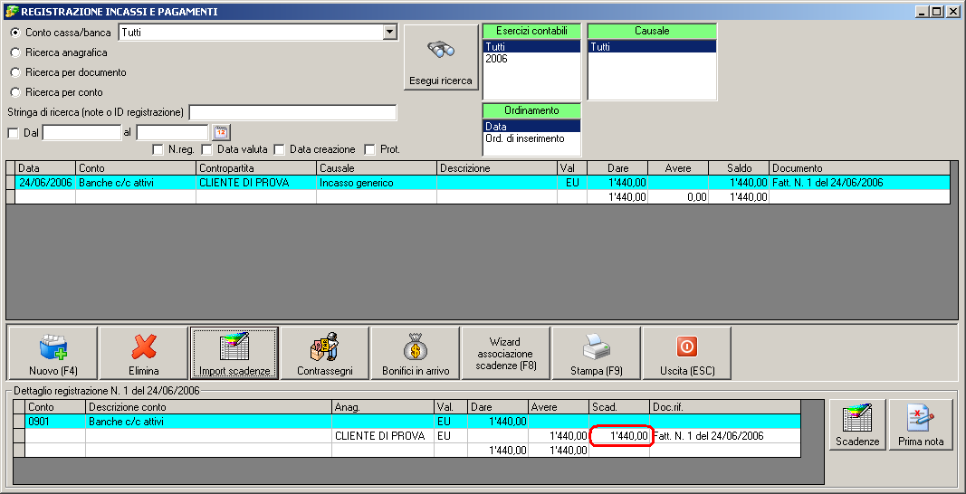Click Nuovo (F4) button
Viewport: 966px width, 494px height.
tap(53, 353)
